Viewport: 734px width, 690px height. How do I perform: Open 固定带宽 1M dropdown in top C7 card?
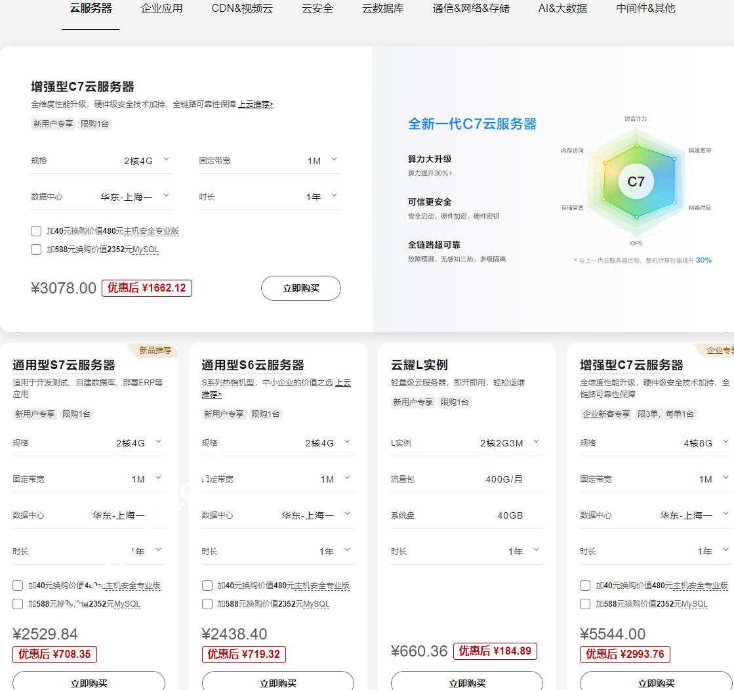[x=334, y=160]
